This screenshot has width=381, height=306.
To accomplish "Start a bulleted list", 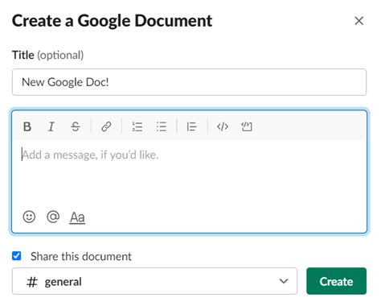I will point(162,126).
